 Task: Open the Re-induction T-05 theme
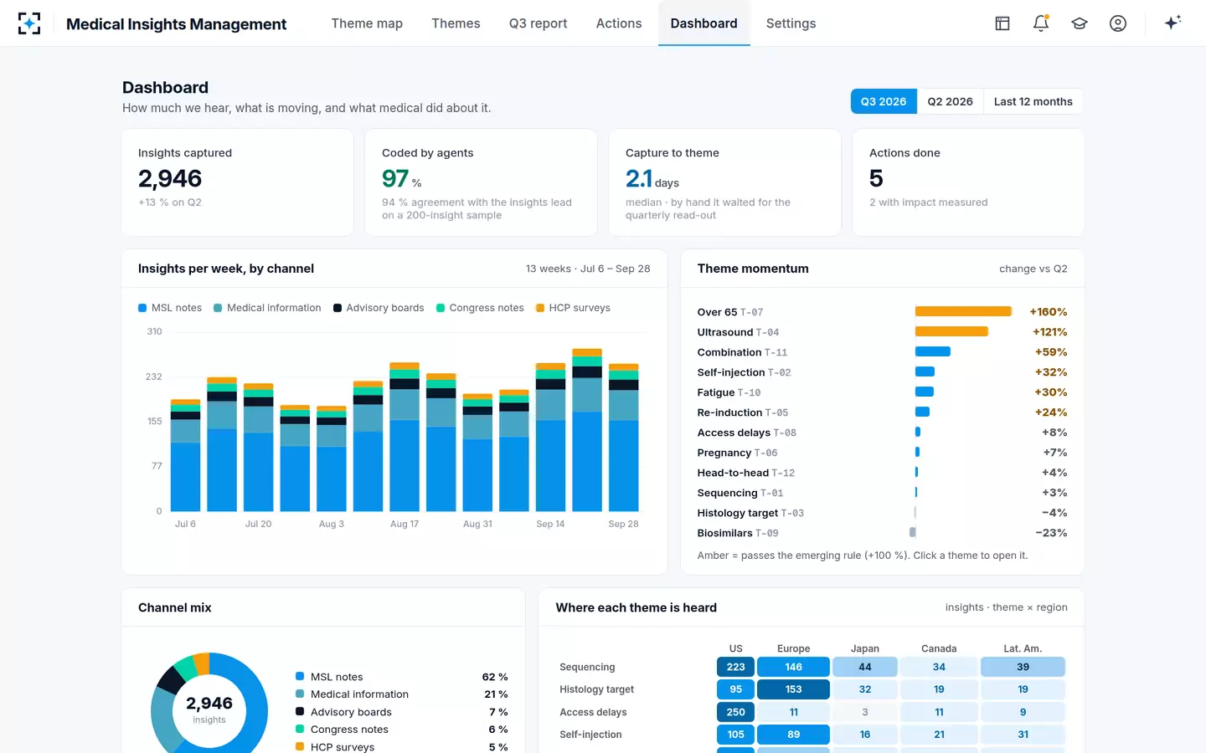882,412
